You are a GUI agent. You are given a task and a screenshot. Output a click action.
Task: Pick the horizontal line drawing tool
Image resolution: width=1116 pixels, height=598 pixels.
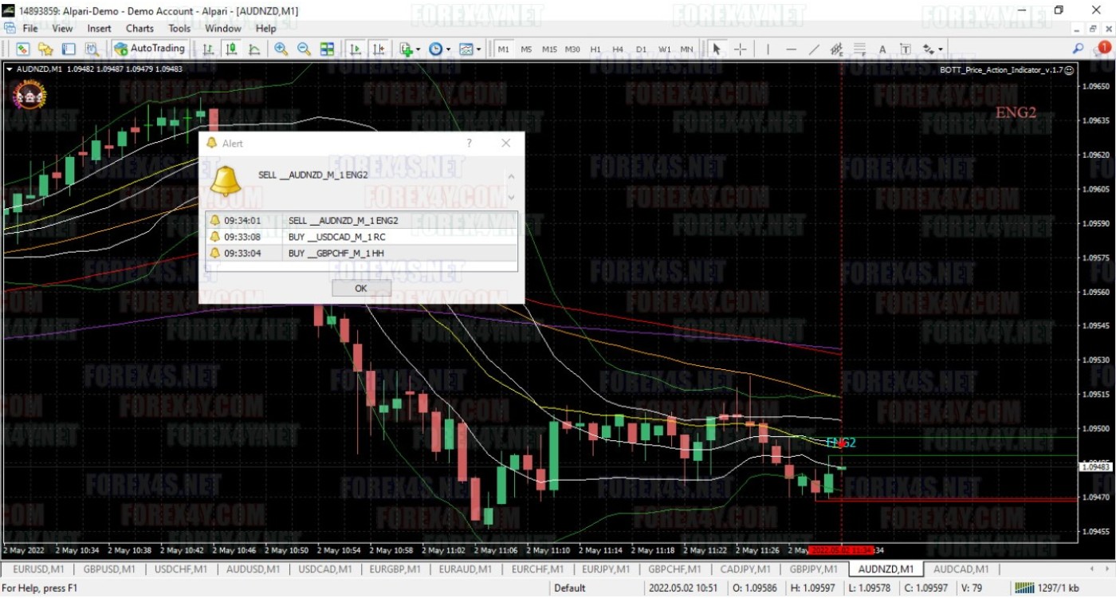pos(791,49)
